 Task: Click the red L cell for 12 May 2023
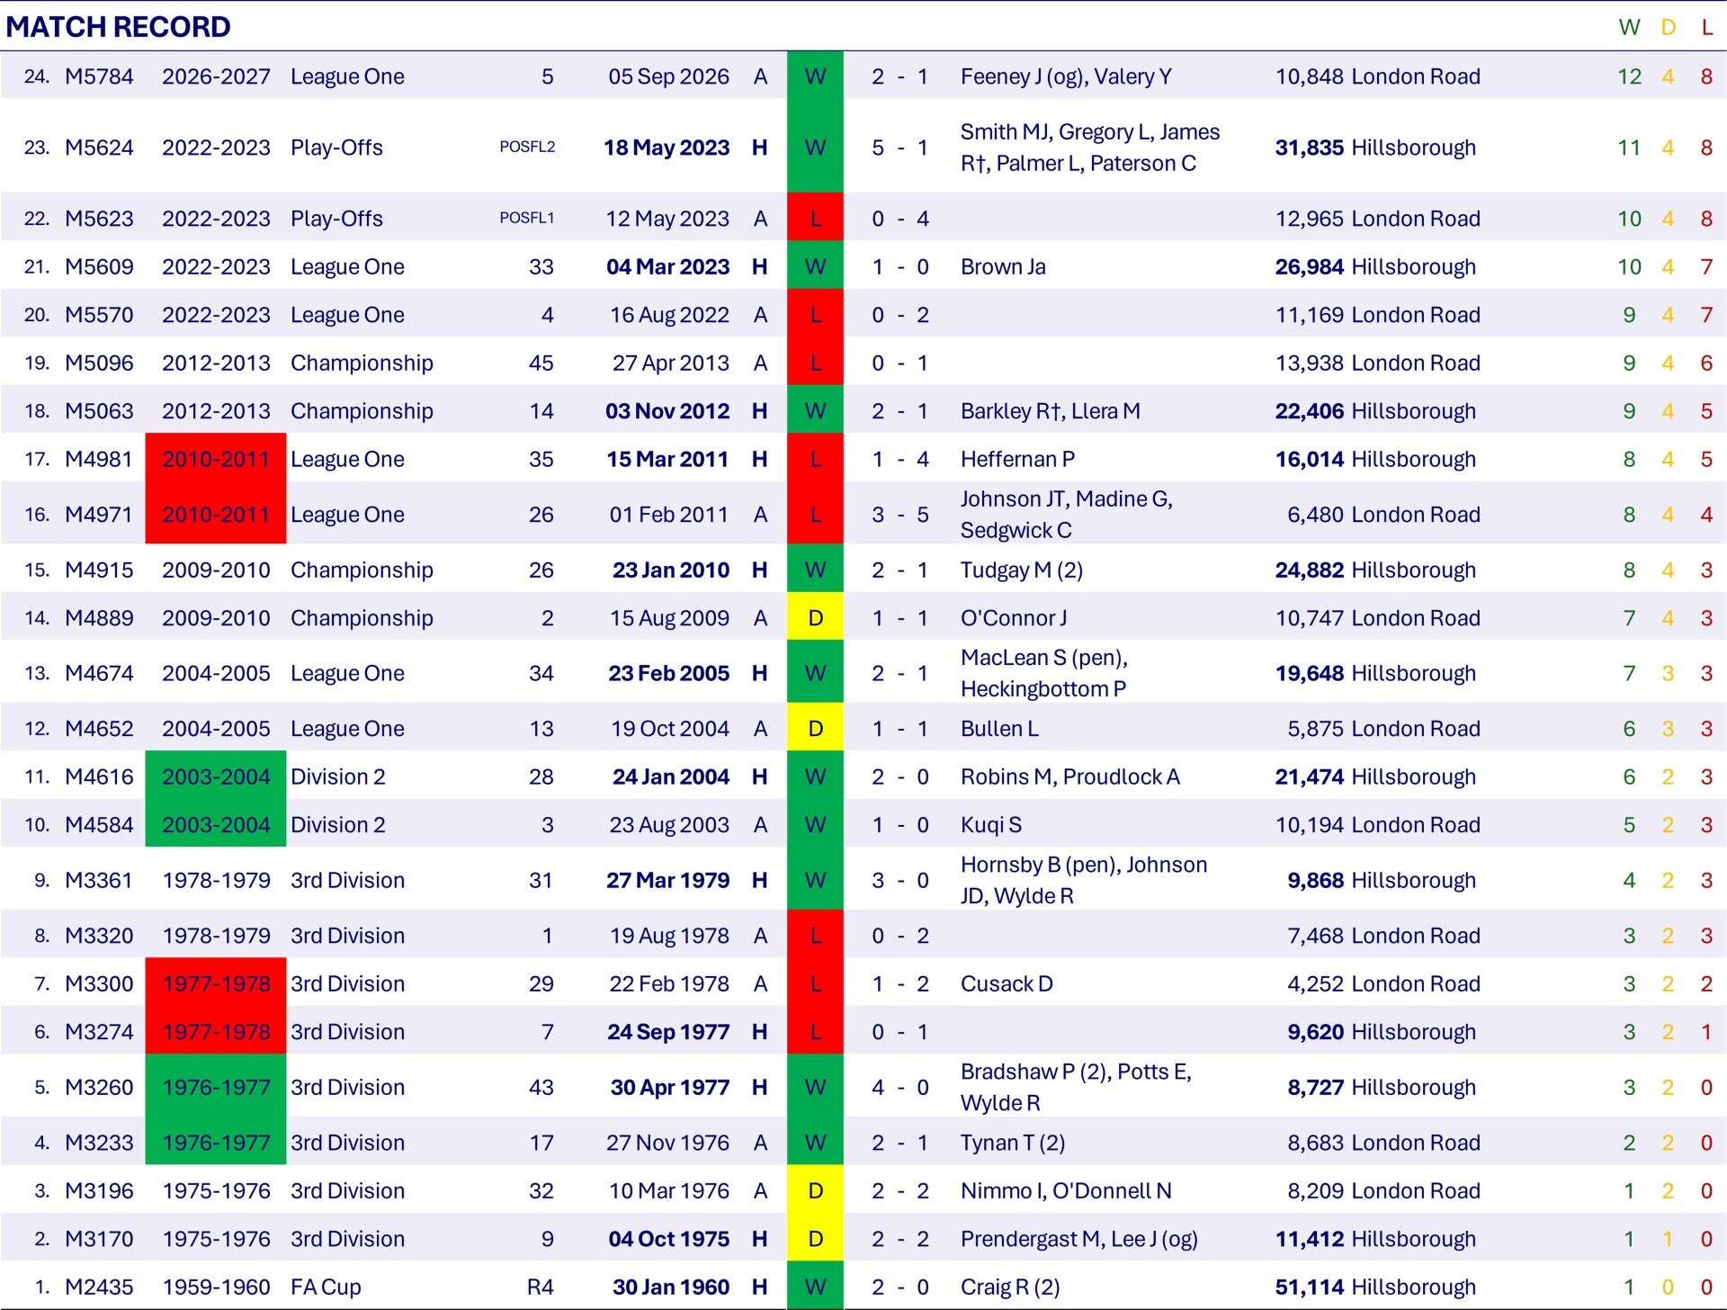tap(815, 219)
